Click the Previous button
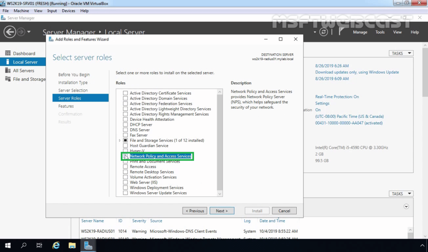428x252 pixels. click(x=195, y=211)
